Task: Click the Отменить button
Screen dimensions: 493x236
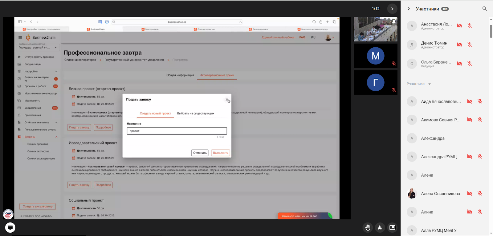Action: click(200, 153)
